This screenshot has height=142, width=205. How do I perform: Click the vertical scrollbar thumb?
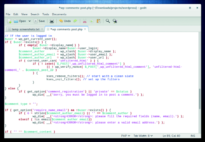199,99
